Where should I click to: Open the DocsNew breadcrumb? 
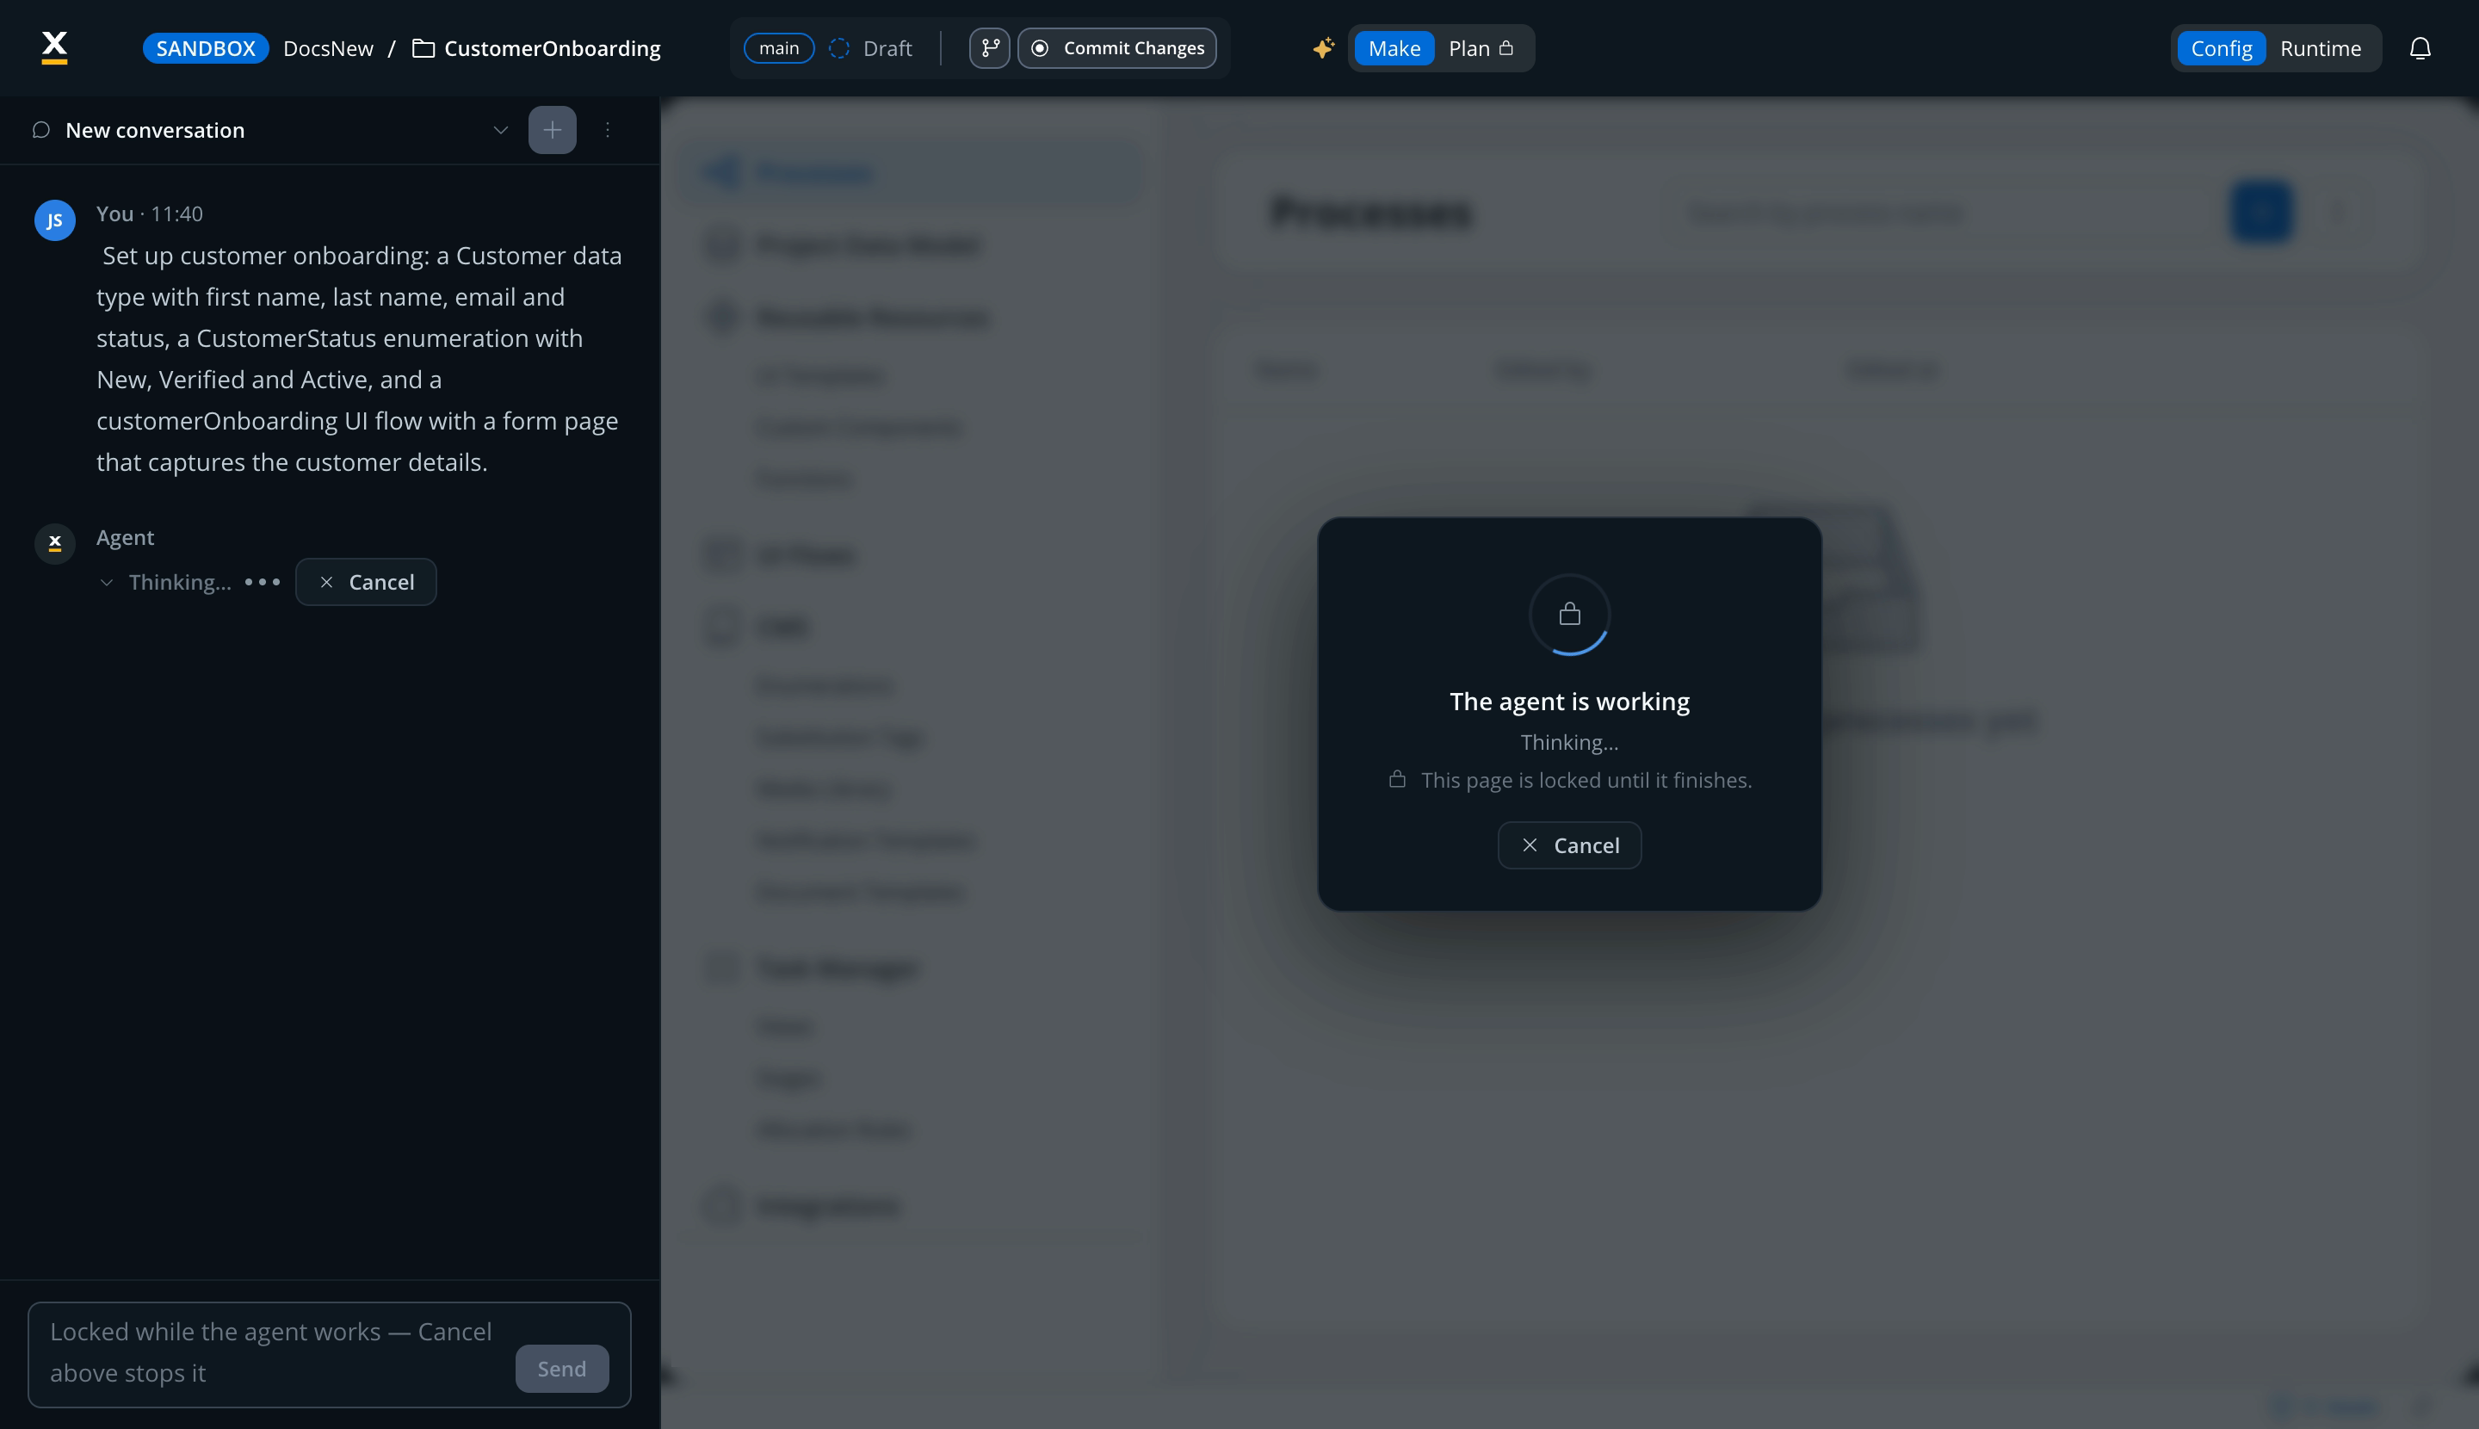329,48
